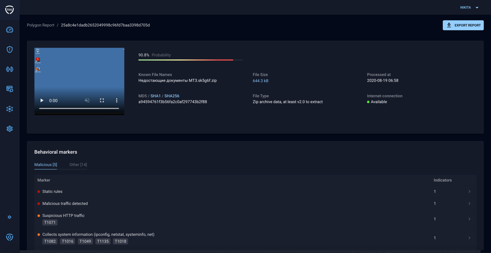Show the SHA256 hash
The height and width of the screenshot is (253, 491).
pos(172,96)
